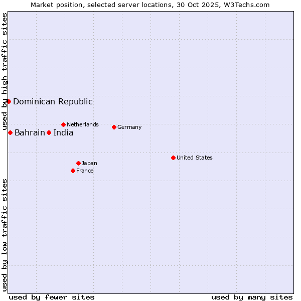301x301 pixels.
Task: Click the red dot next to Bahrain
Action: coord(10,132)
